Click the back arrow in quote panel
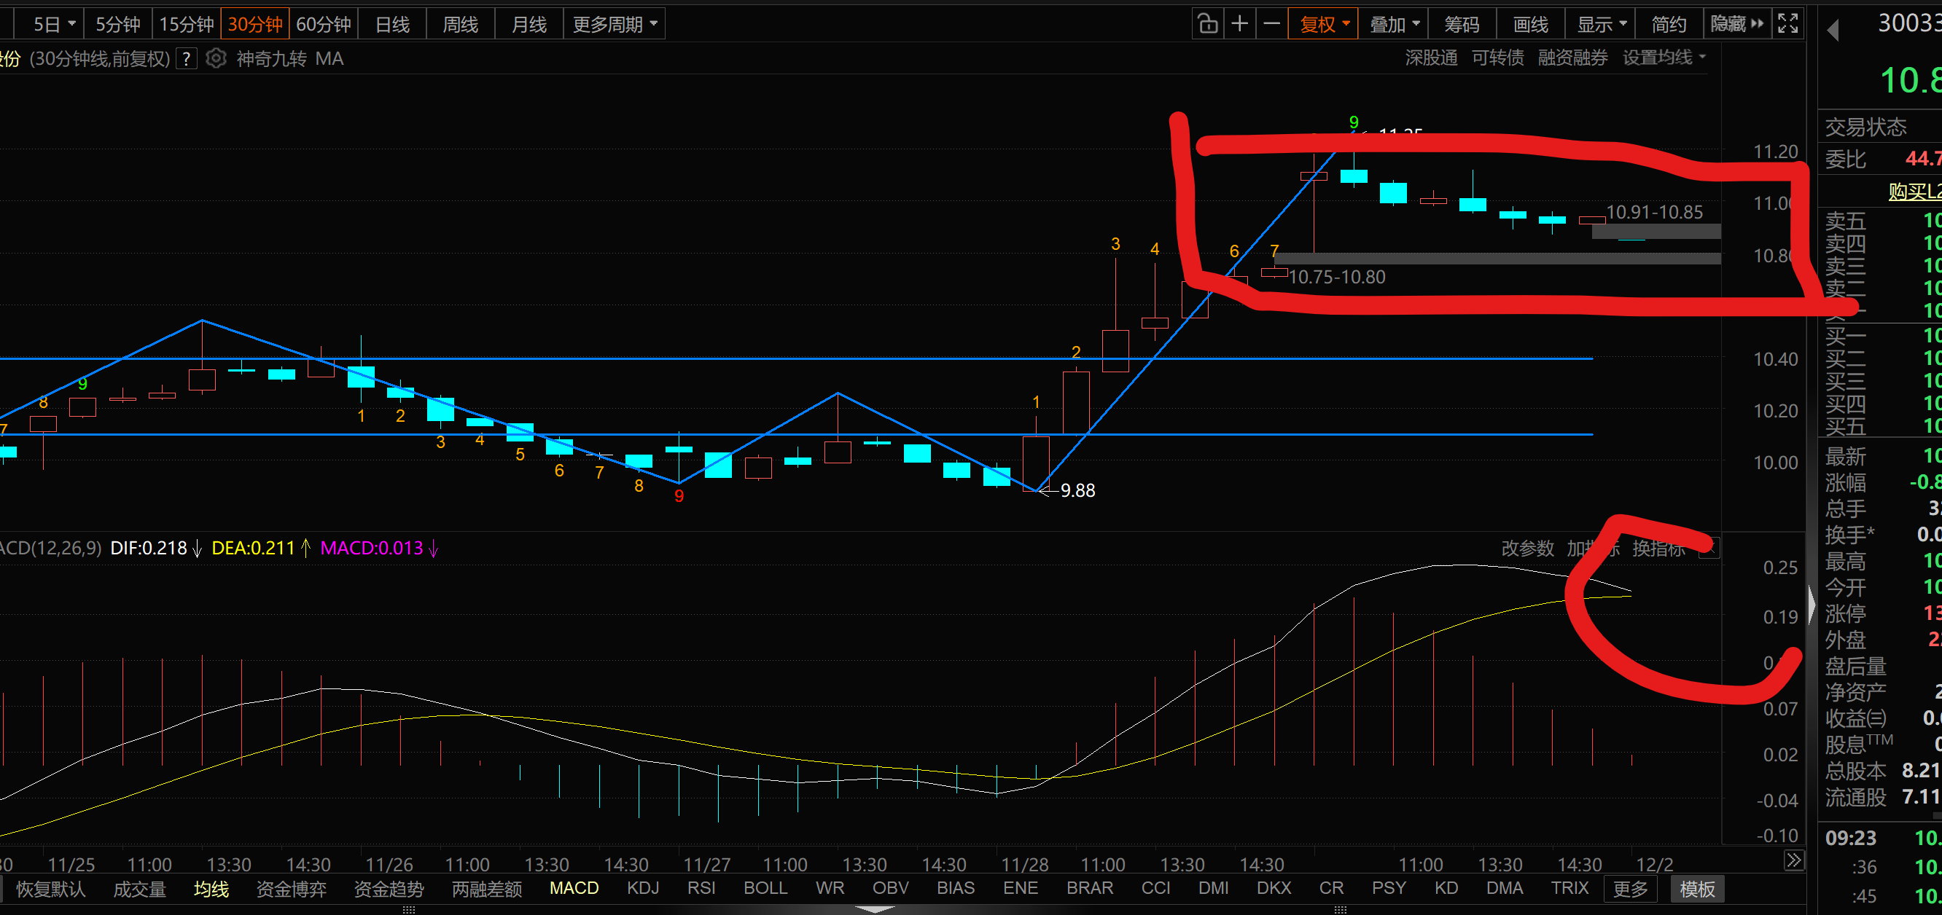Screen dimensions: 1942x915 (1833, 30)
